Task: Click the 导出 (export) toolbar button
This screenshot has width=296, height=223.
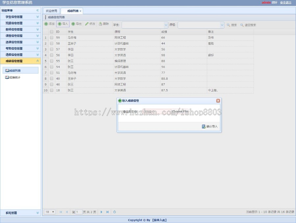Action: click(x=76, y=24)
